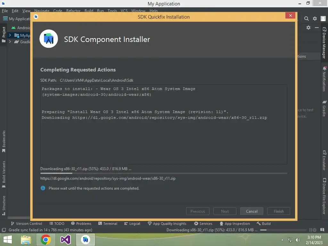Open the Problems tool window
328x246 pixels.
[x=81, y=223]
